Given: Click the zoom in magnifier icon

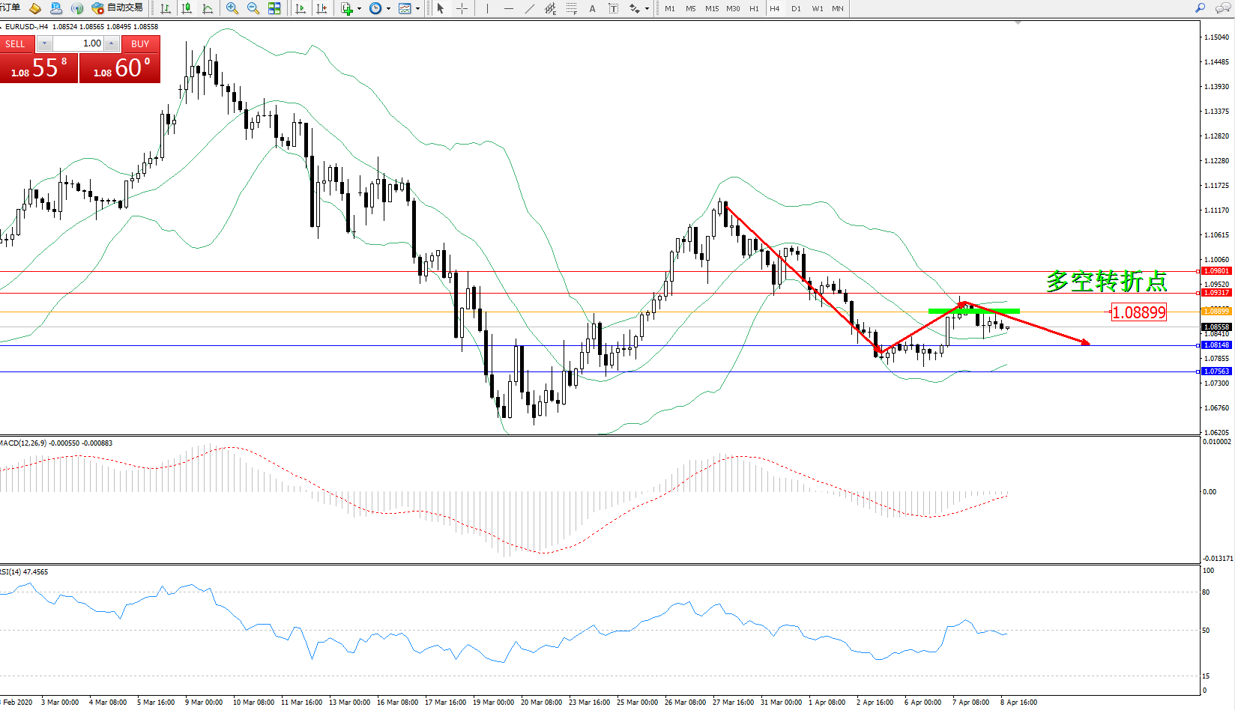Looking at the screenshot, I should coord(232,8).
